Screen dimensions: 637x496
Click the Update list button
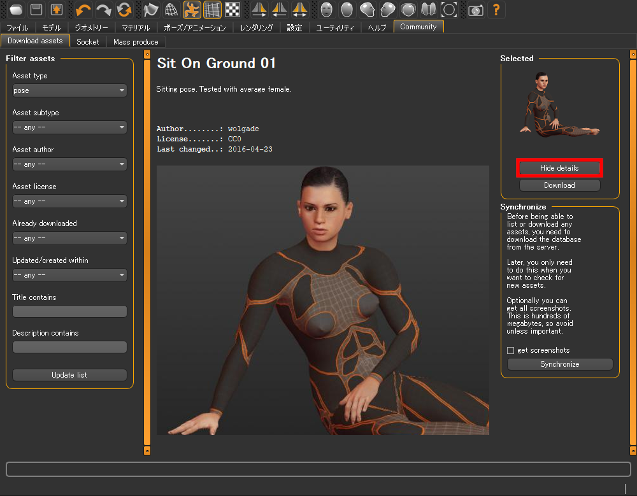tap(69, 375)
